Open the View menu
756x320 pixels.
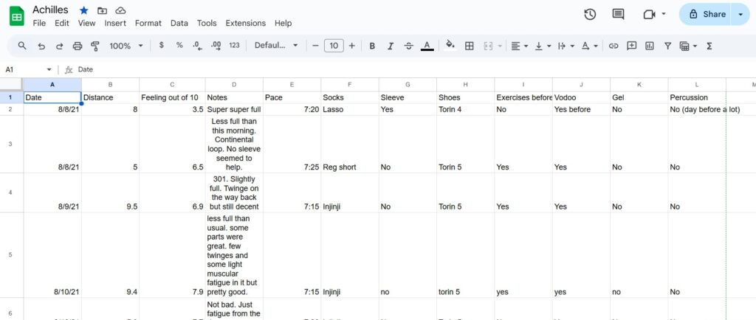tap(87, 23)
